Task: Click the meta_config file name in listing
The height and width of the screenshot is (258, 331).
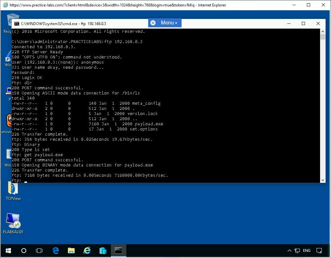Action: coord(146,103)
